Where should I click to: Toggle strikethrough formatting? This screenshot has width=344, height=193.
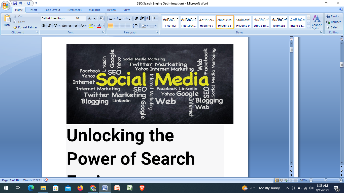64,26
